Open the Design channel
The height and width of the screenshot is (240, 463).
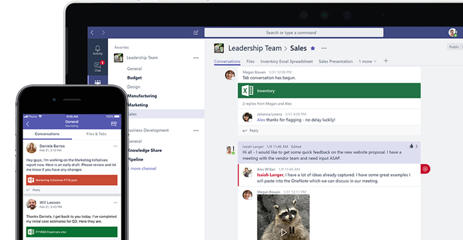pyautogui.click(x=133, y=87)
